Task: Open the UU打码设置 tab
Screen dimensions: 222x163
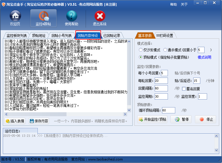Action: point(165,36)
